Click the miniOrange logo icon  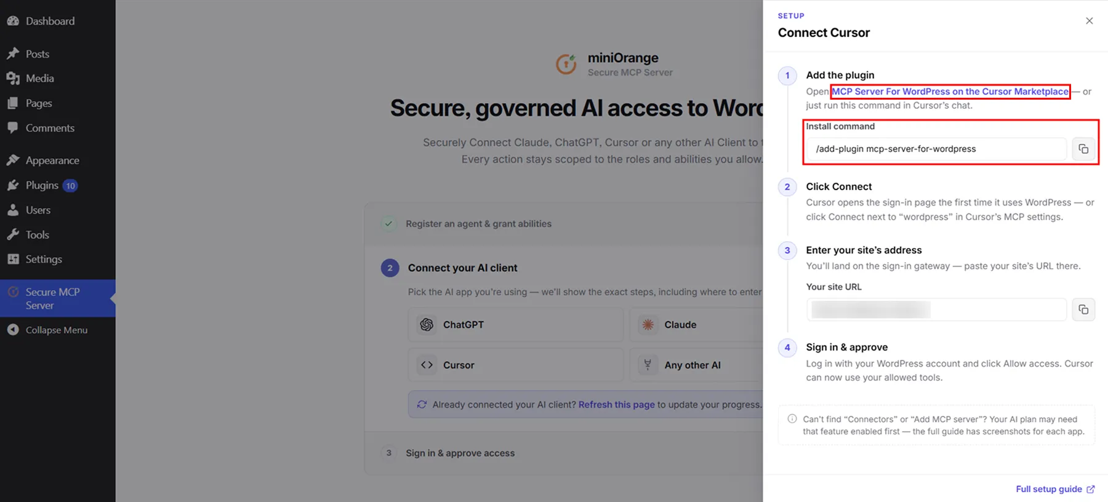[566, 63]
